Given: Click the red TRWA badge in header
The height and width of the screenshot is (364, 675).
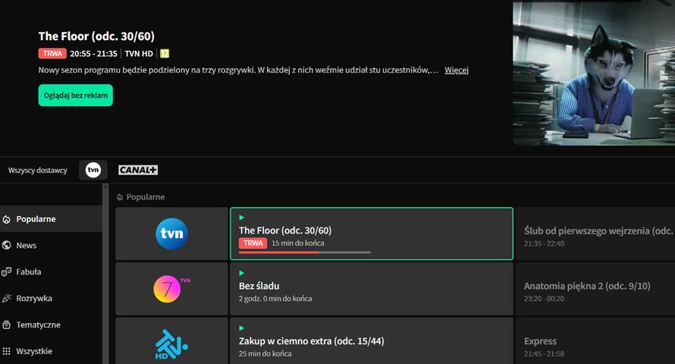Looking at the screenshot, I should coord(52,54).
